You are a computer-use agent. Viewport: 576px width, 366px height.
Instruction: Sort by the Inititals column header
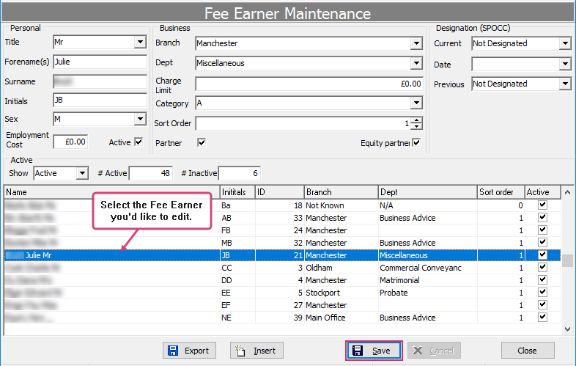coord(237,192)
